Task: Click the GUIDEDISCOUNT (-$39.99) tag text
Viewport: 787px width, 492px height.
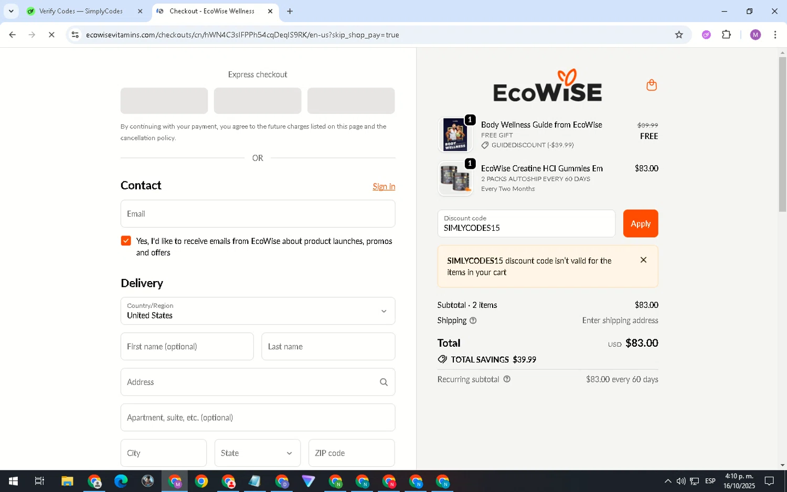Action: click(532, 145)
